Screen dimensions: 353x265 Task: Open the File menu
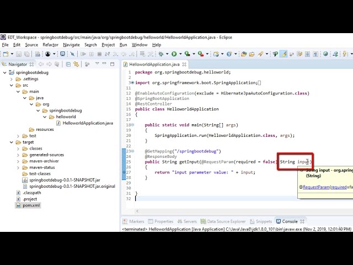click(5, 45)
